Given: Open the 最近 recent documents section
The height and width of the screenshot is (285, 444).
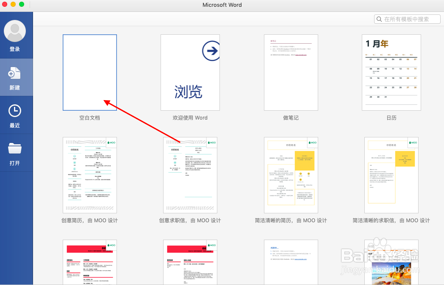Looking at the screenshot, I should coord(16,115).
